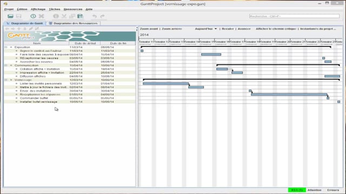Open the Projet menu
The image size is (346, 194).
[9, 9]
